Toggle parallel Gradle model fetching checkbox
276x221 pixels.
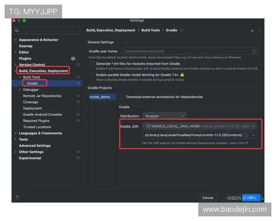92,75
